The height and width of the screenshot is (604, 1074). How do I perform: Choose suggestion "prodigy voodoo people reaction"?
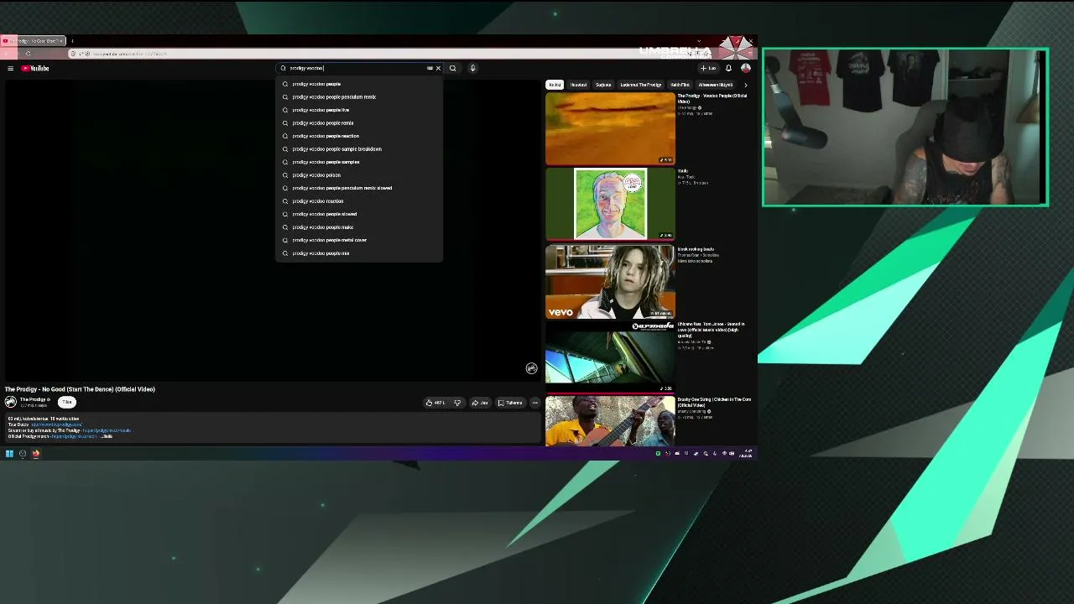(359, 136)
